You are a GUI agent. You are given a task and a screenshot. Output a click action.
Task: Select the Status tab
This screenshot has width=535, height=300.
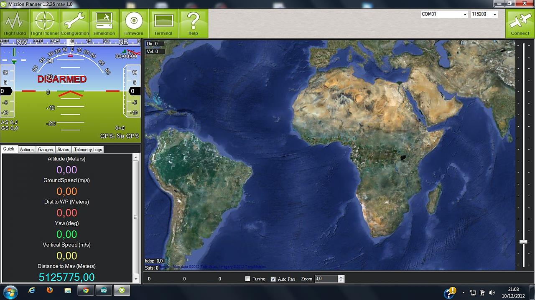pos(63,150)
